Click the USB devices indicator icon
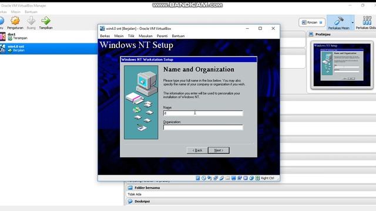Viewport: 376px width, 211px height. click(221, 178)
